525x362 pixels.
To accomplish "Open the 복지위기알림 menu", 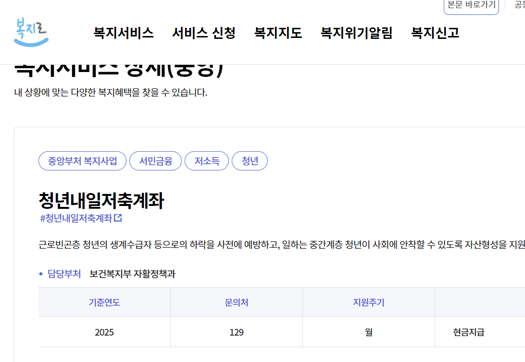I will click(356, 33).
